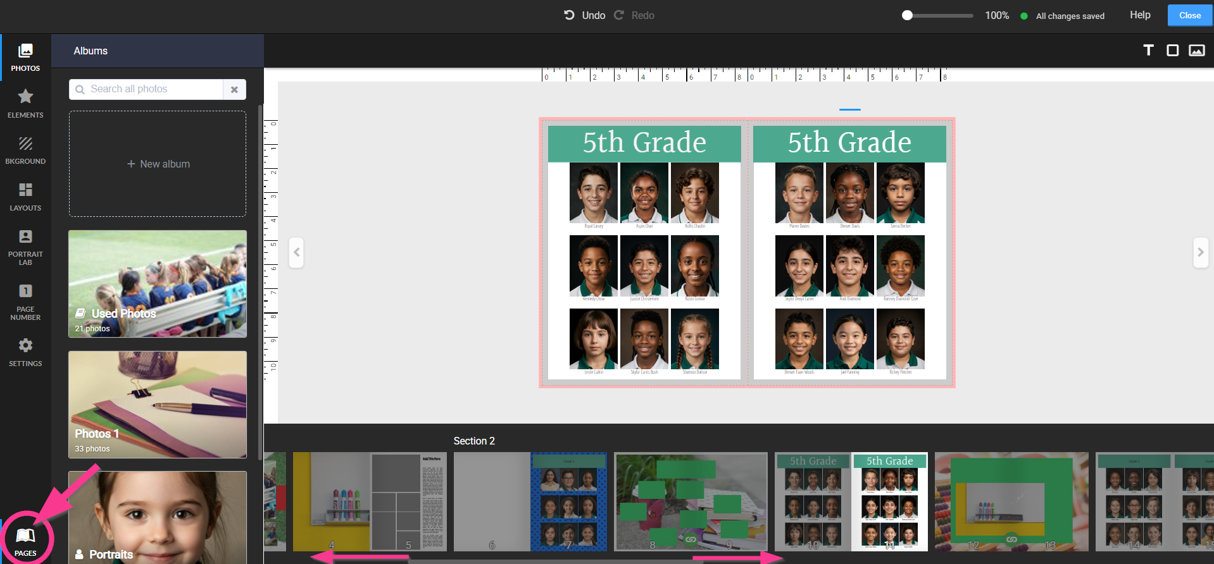Click the Close button
This screenshot has height=564, width=1214.
click(1190, 15)
